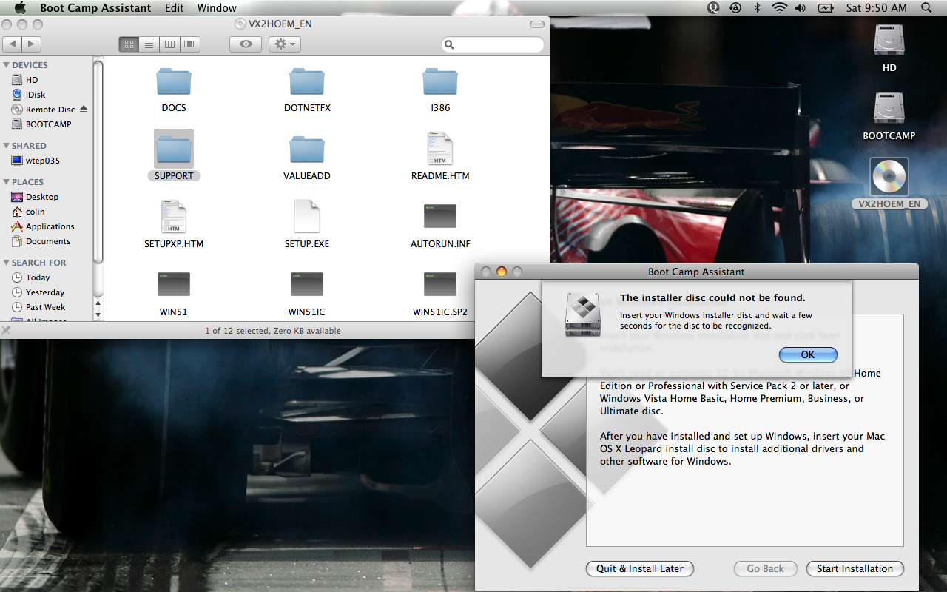Select the WIN51 file icon
This screenshot has height=592, width=947.
(x=174, y=285)
